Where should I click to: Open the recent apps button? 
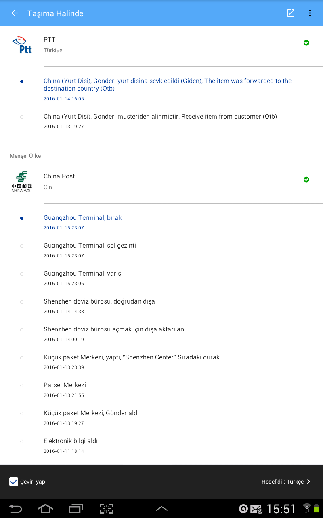click(x=76, y=508)
